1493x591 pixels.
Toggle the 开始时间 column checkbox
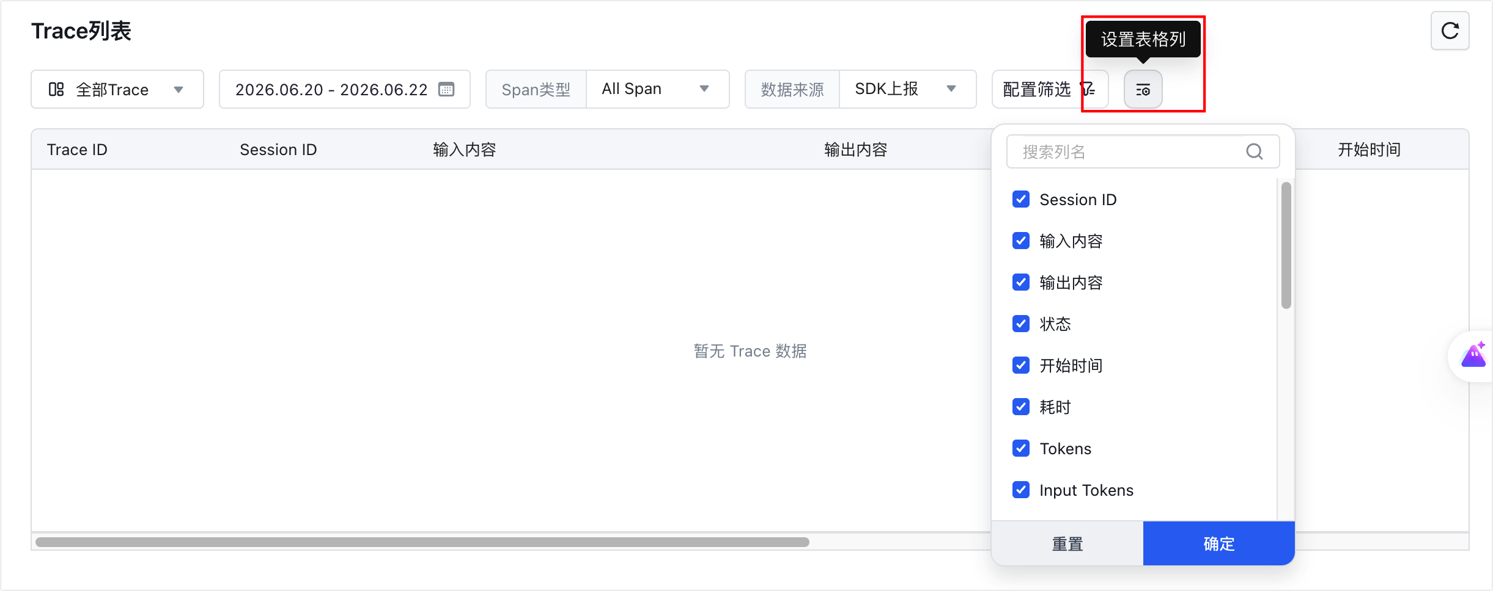[x=1020, y=365]
